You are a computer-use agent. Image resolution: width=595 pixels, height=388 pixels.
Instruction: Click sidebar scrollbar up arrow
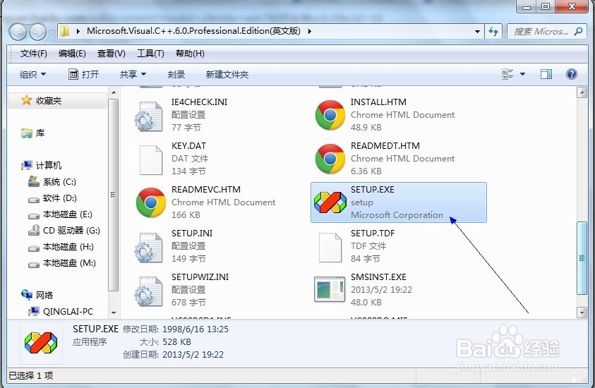pyautogui.click(x=114, y=92)
